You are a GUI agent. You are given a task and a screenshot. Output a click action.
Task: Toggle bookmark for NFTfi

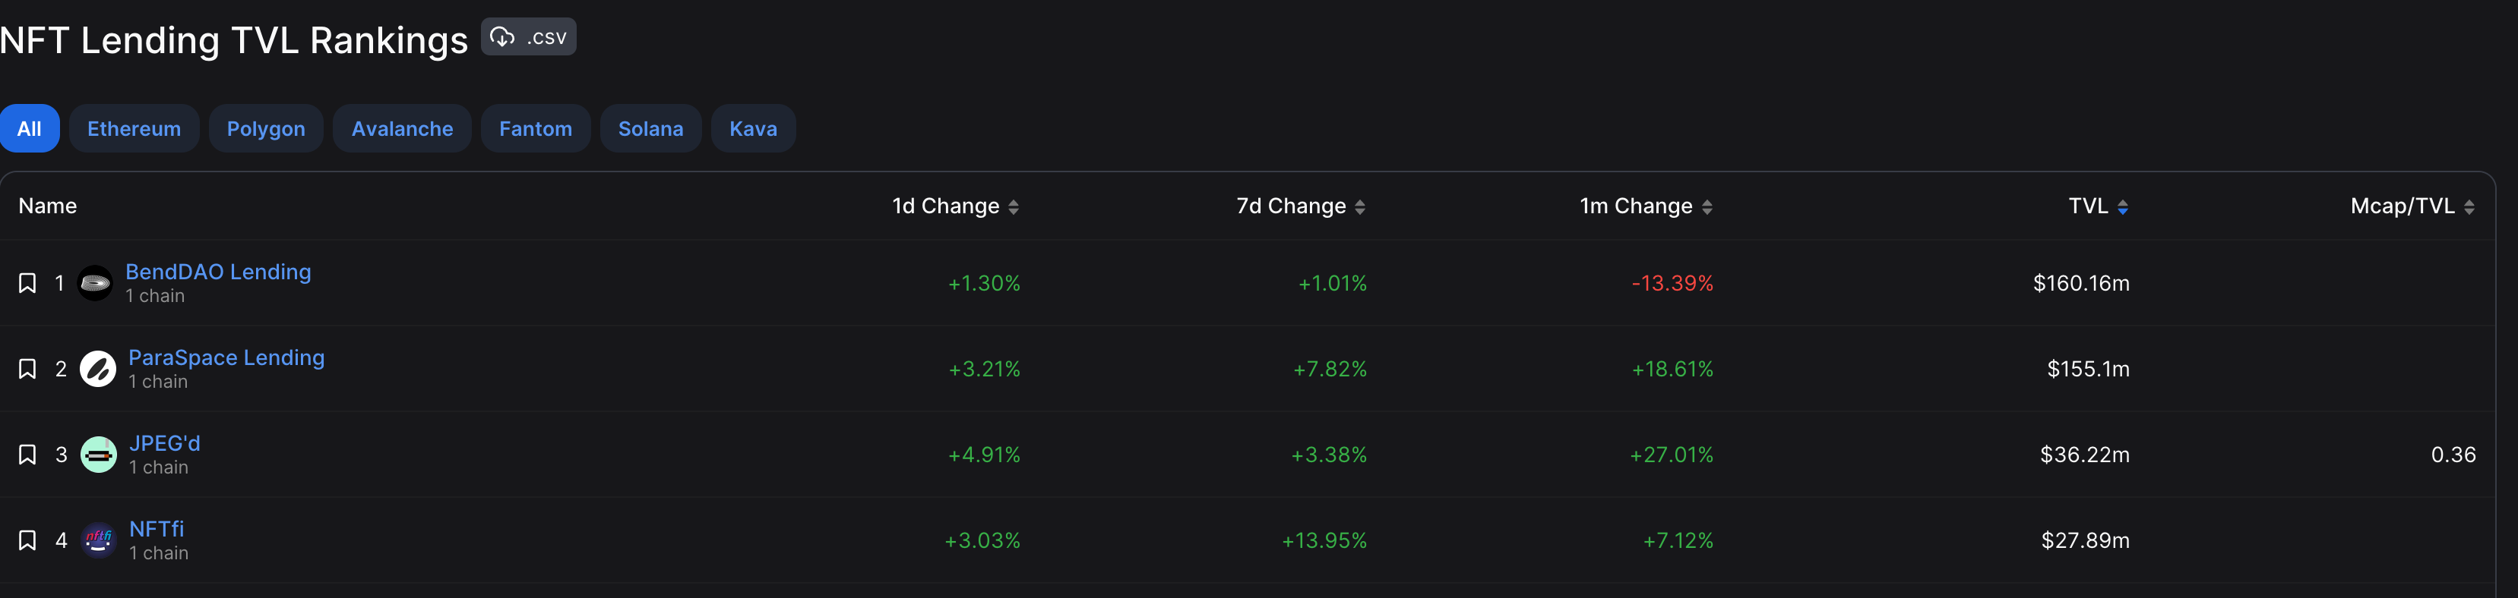27,540
